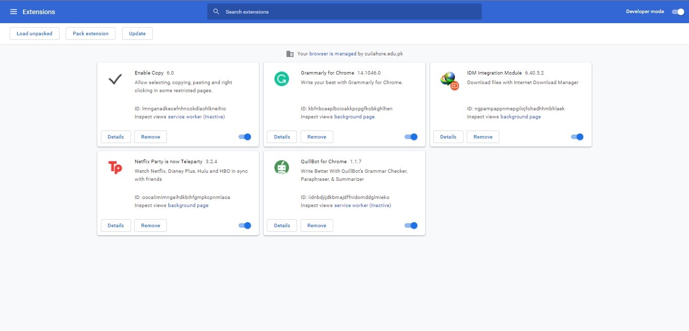The height and width of the screenshot is (331, 689).
Task: Click the 'Grammarly for Chrome' extension name
Action: [327, 73]
